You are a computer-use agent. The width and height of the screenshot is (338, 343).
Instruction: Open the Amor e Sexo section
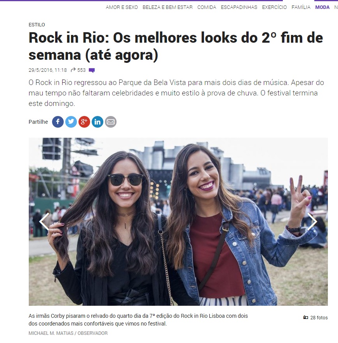[x=122, y=7]
